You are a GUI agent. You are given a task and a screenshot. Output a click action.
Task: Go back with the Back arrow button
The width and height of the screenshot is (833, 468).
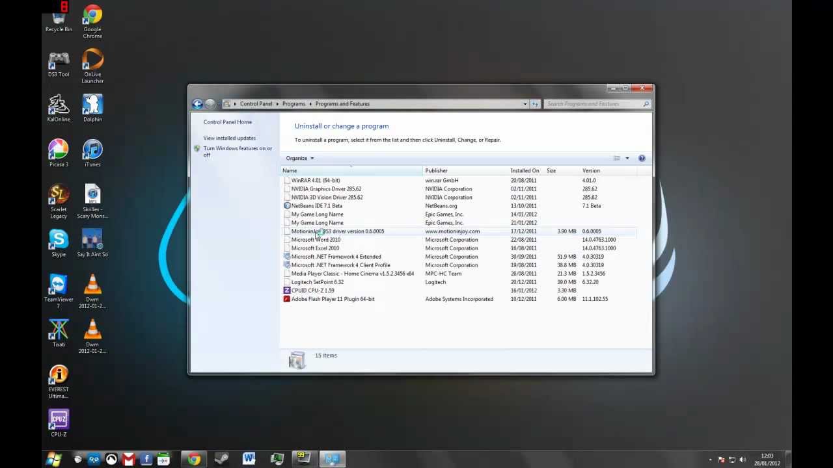click(x=197, y=104)
